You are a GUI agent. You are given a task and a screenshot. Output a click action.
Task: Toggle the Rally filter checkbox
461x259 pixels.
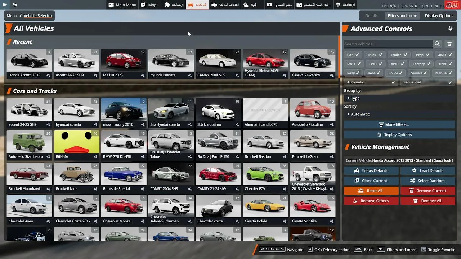click(x=353, y=73)
